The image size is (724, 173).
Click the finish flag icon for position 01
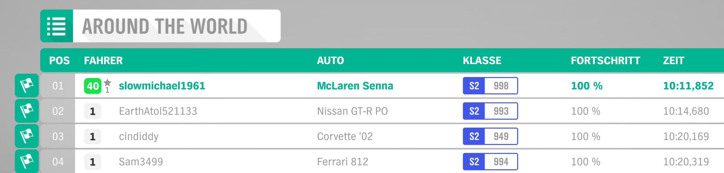27,86
